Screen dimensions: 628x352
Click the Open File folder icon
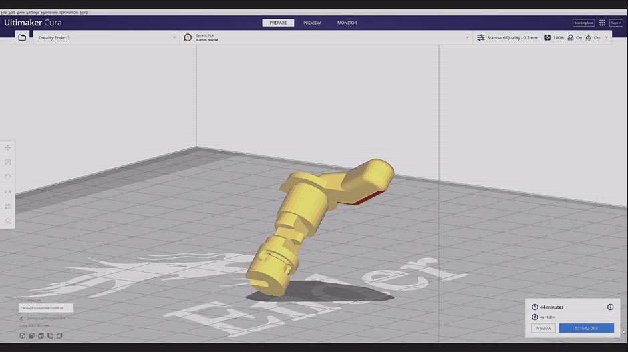point(22,38)
